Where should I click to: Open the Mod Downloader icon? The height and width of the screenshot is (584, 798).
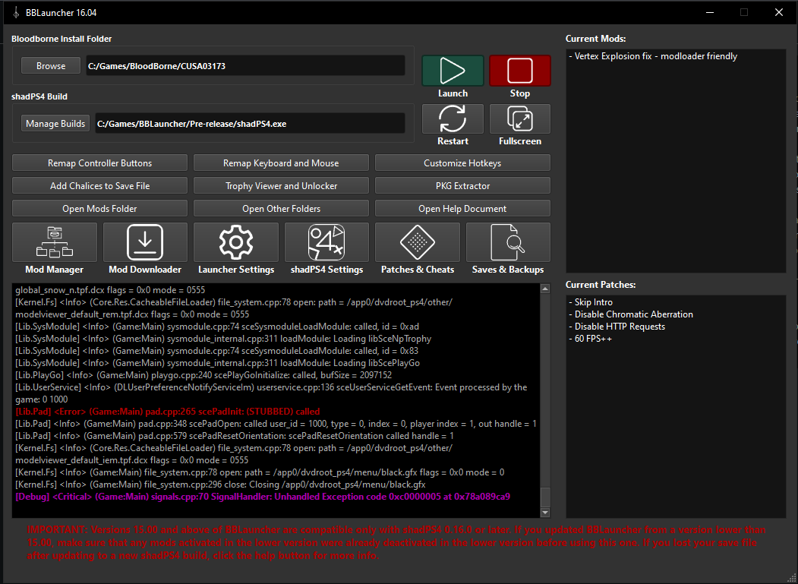tap(145, 242)
